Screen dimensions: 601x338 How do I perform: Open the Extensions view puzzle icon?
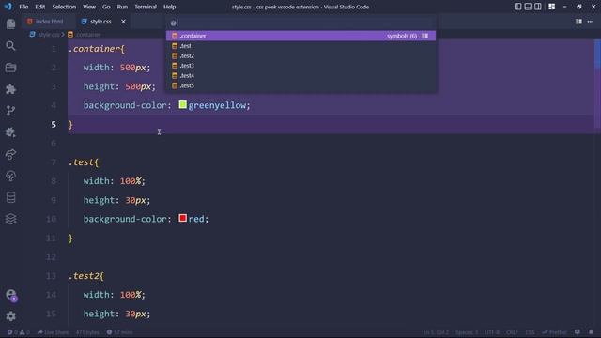[x=10, y=89]
